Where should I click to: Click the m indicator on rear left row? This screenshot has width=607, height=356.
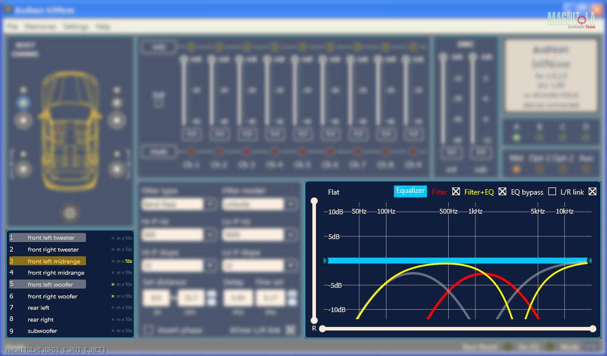[x=119, y=308]
